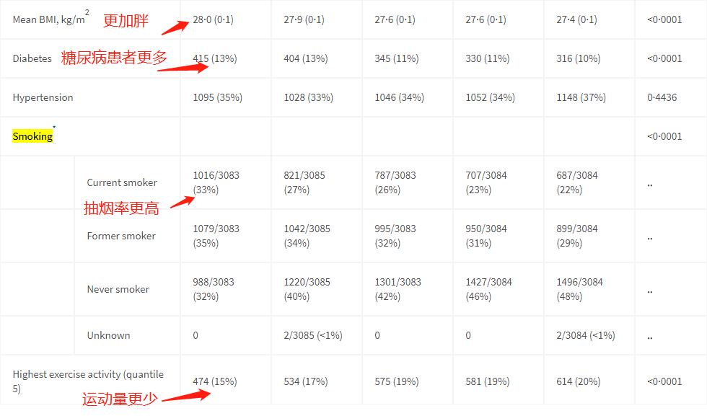Click the asterisk footnote beside Smoking
This screenshot has height=416, width=707.
54,127
